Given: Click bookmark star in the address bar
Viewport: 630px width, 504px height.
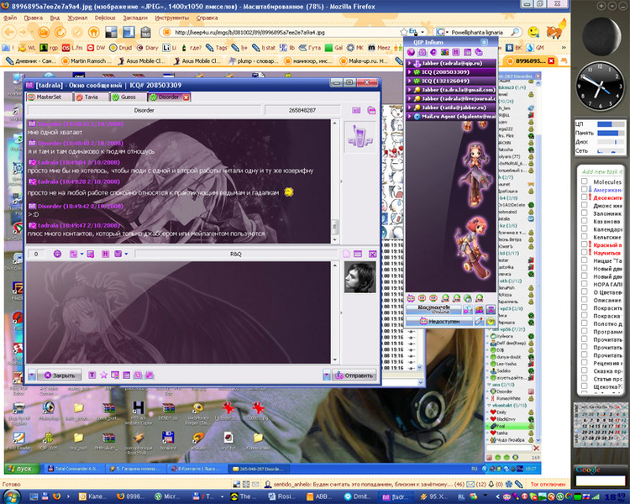Looking at the screenshot, I should click(404, 32).
